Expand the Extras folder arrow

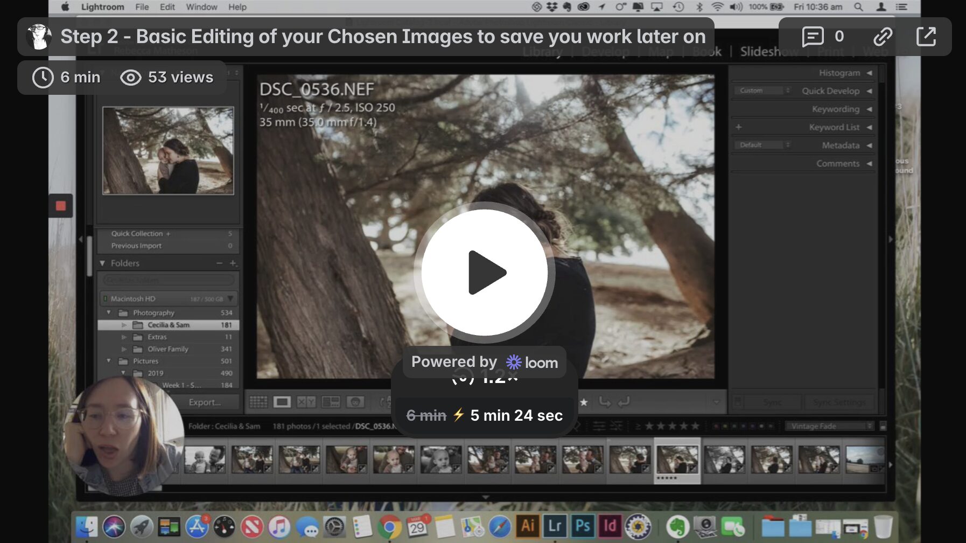[x=124, y=337]
